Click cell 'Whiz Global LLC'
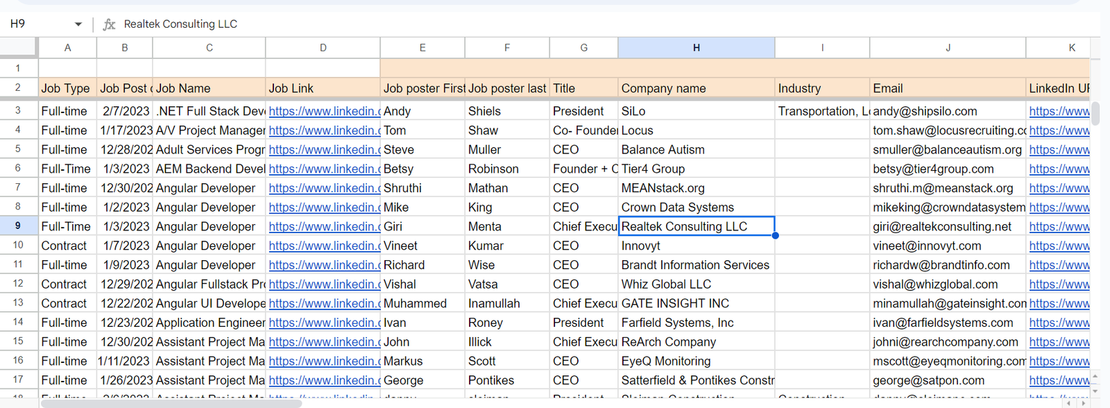The height and width of the screenshot is (408, 1110). point(697,284)
